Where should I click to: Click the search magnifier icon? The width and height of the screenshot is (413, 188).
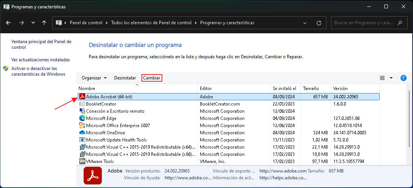coord(400,23)
